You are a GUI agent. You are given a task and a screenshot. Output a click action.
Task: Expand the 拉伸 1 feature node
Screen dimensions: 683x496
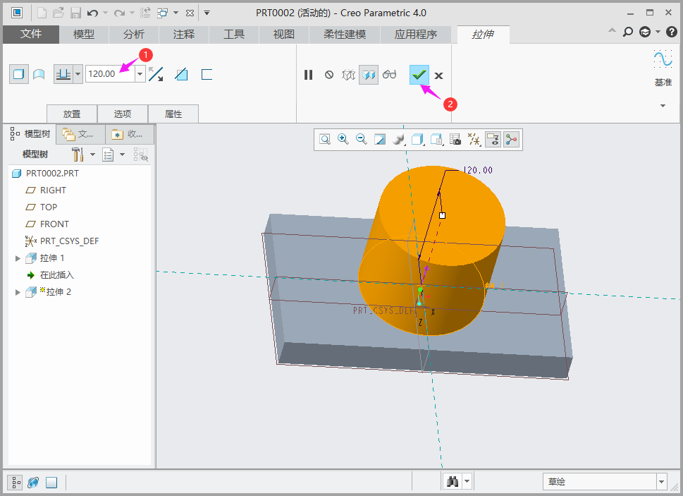pyautogui.click(x=18, y=258)
